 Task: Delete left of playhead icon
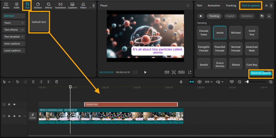pos(41,82)
